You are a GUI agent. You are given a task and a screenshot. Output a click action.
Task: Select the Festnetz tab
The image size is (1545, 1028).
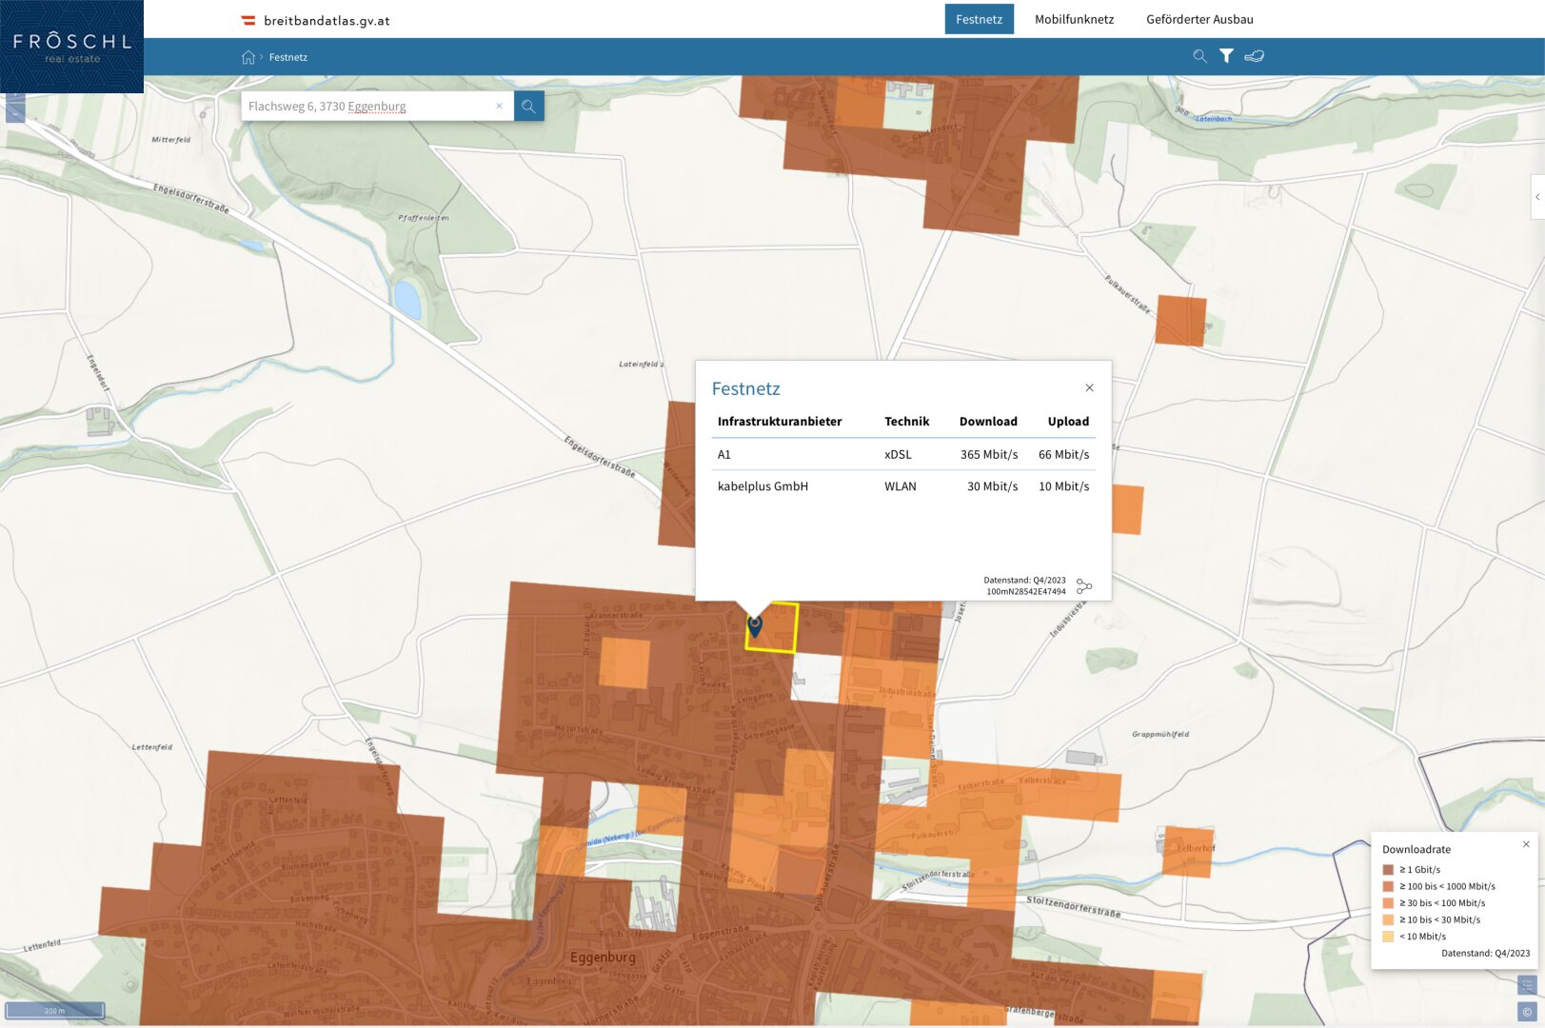point(979,19)
